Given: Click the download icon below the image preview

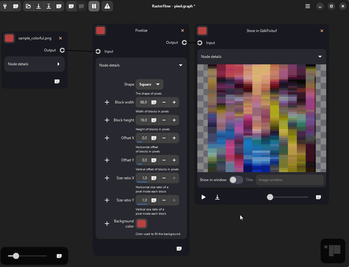Looking at the screenshot, I should [217, 197].
